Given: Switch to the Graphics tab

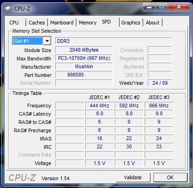Looking at the screenshot, I should pyautogui.click(x=131, y=23).
